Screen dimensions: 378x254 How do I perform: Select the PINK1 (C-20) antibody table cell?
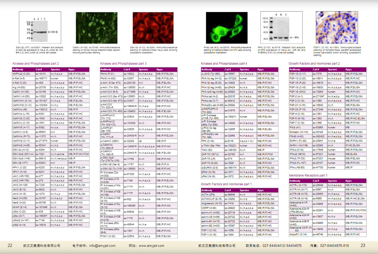108,236
